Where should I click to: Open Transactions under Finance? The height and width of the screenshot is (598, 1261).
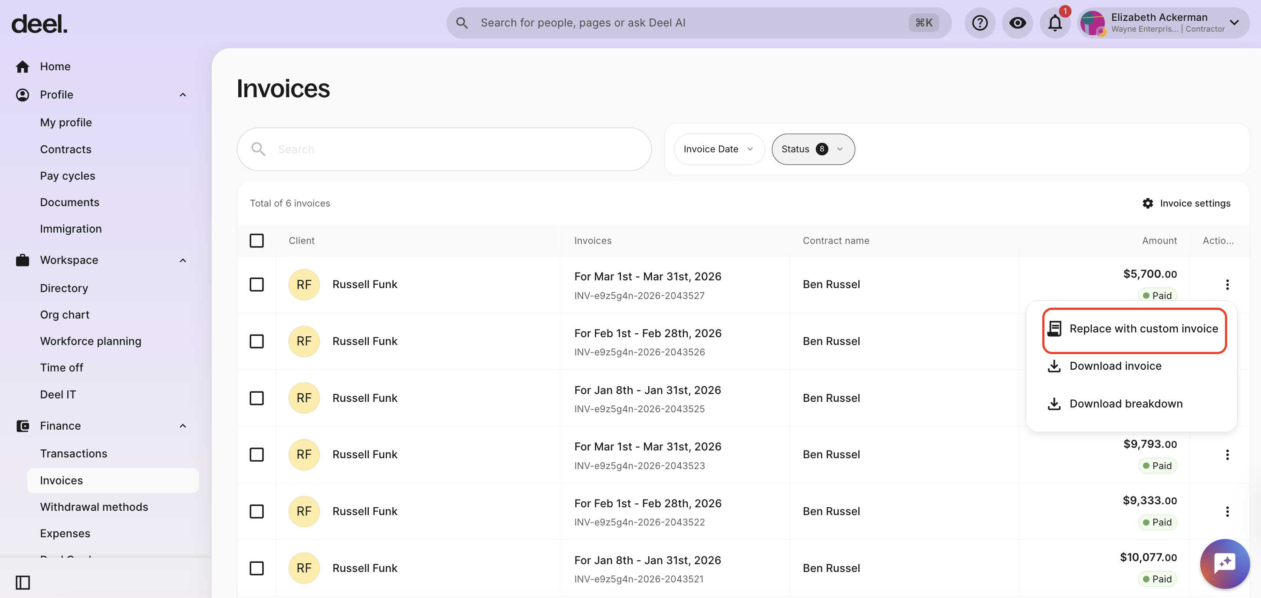73,453
